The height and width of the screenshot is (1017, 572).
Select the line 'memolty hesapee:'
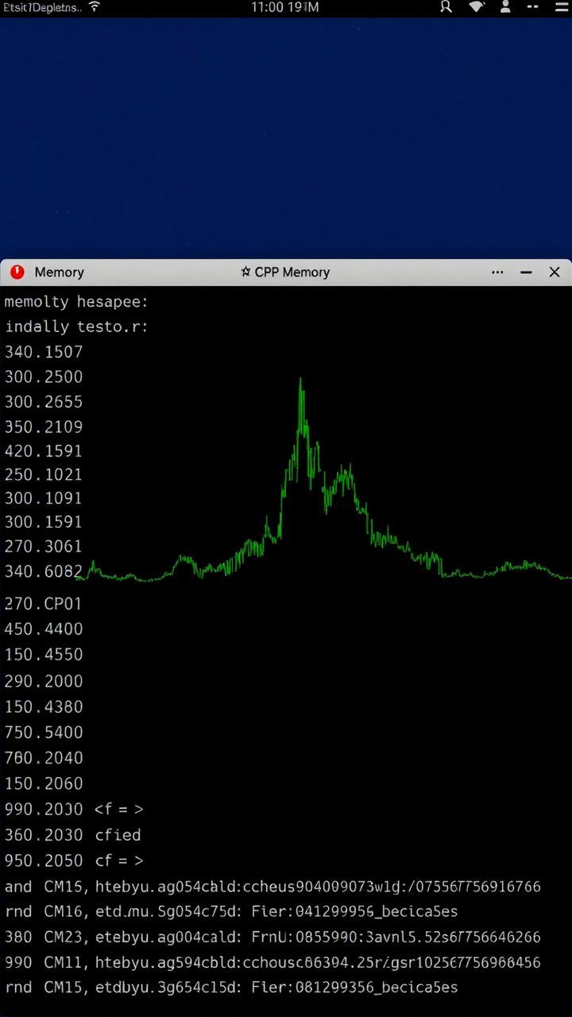pyautogui.click(x=76, y=302)
